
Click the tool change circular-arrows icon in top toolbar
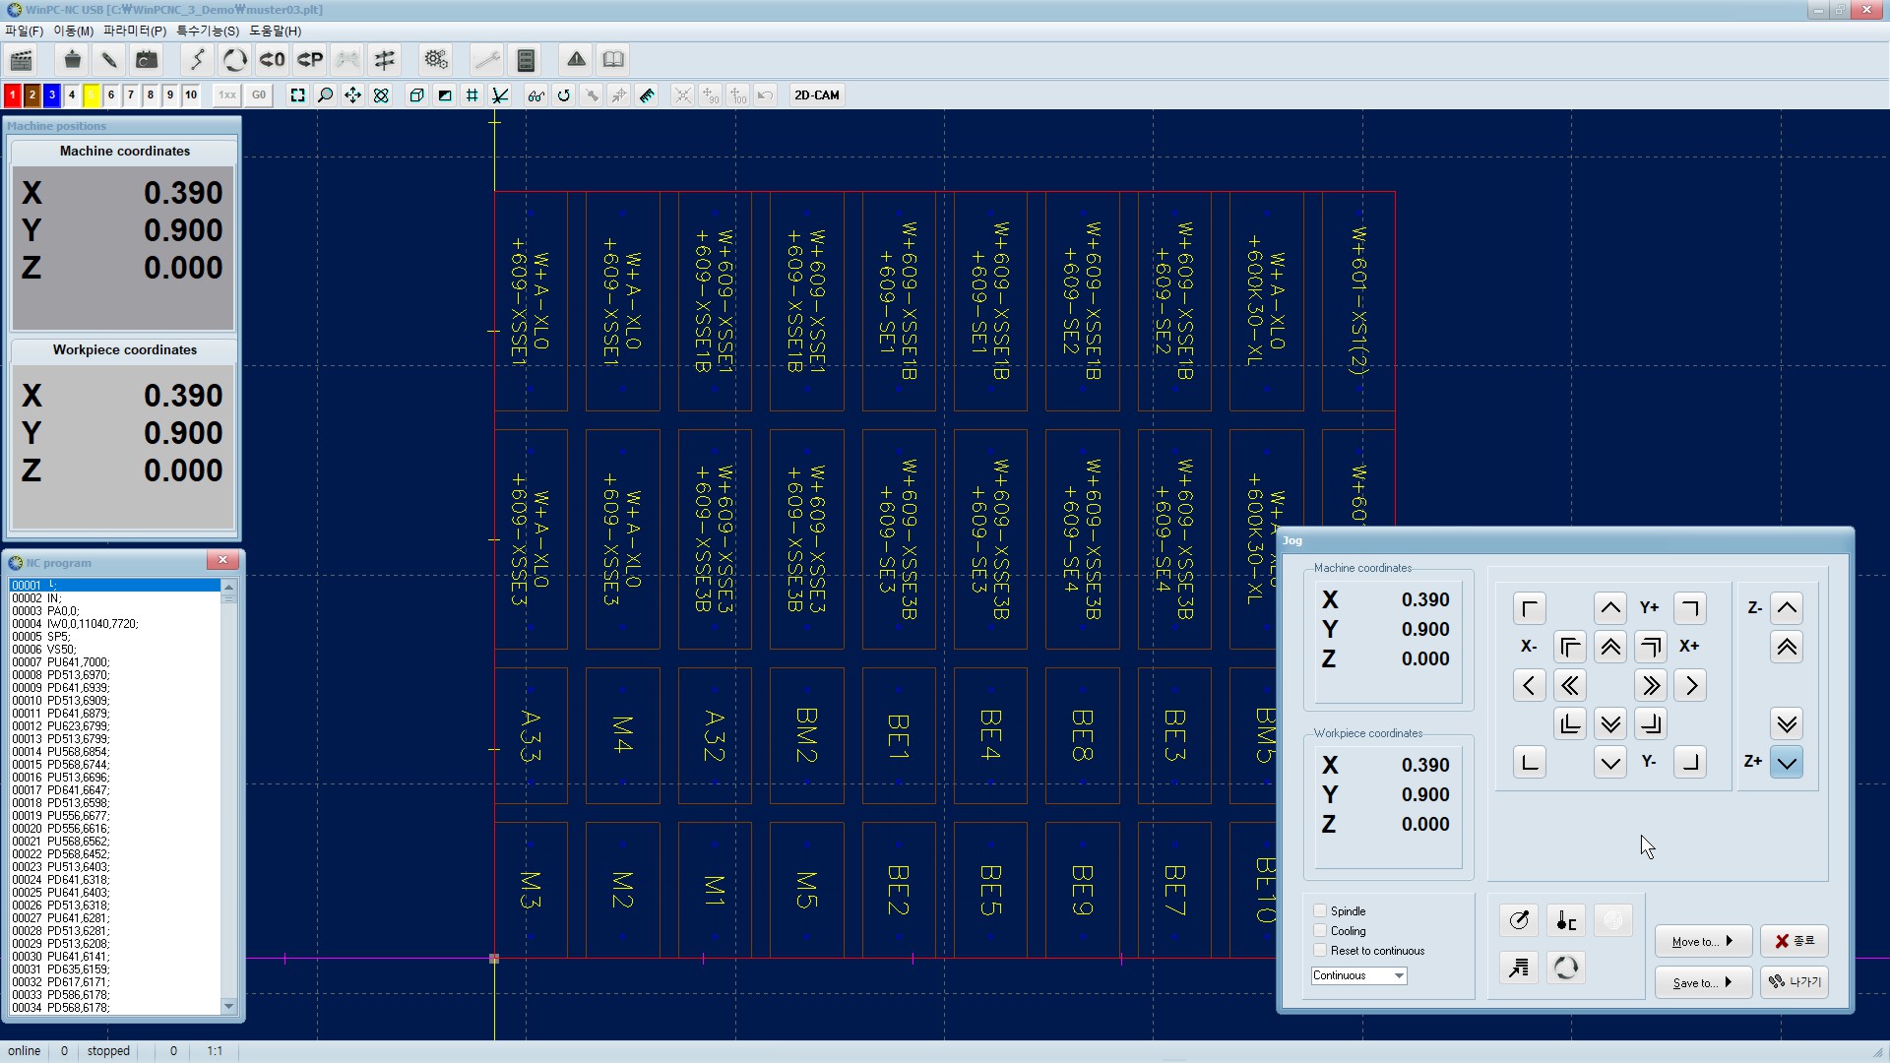[x=234, y=60]
